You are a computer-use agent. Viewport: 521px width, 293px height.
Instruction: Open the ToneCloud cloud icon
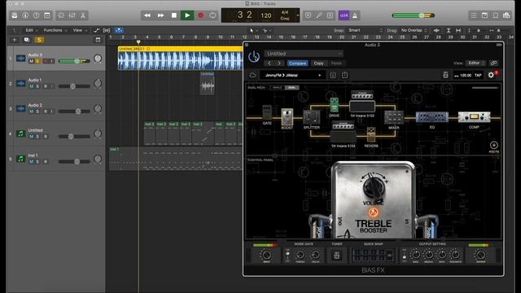[252, 76]
